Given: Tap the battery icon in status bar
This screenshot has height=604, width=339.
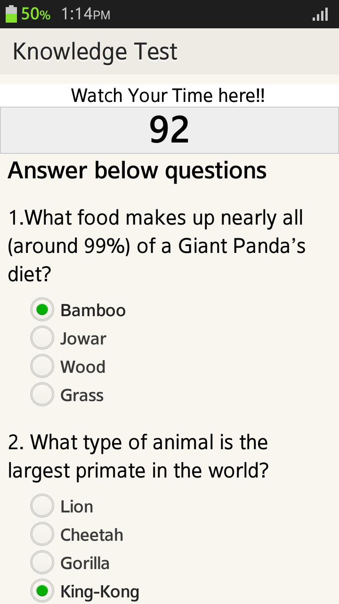Looking at the screenshot, I should 11,14.
